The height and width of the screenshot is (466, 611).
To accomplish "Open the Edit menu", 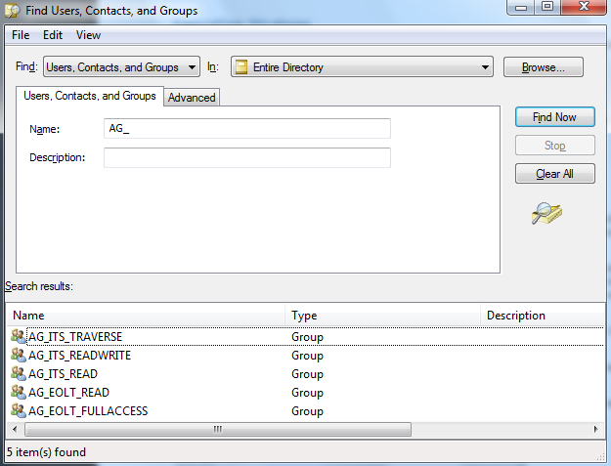I will coord(53,35).
